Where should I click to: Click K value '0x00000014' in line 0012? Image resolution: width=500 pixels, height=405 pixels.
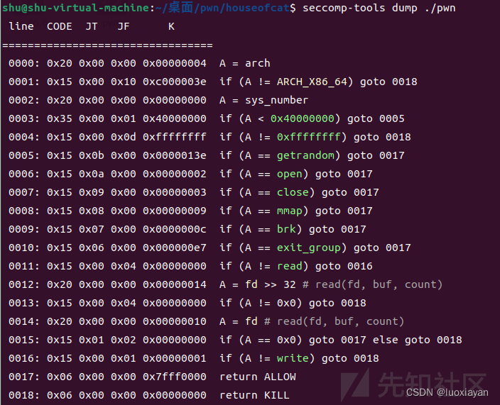click(175, 284)
